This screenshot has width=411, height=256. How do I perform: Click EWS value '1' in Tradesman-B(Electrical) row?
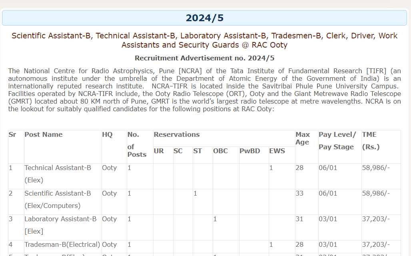click(271, 244)
